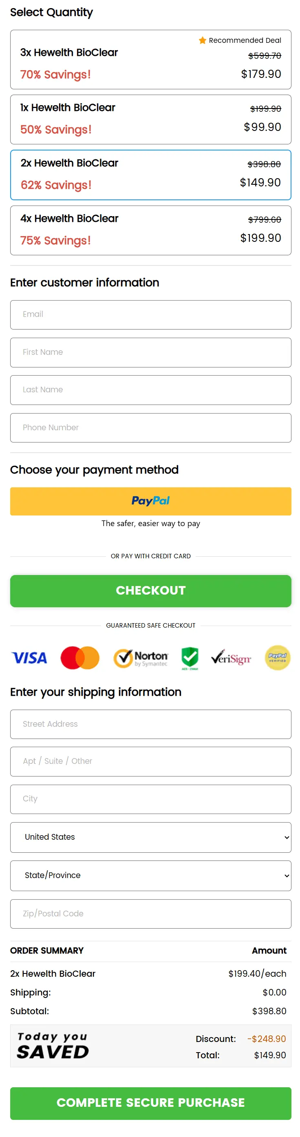Click the Recommended Deal star icon
The width and height of the screenshot is (300, 1137).
203,40
